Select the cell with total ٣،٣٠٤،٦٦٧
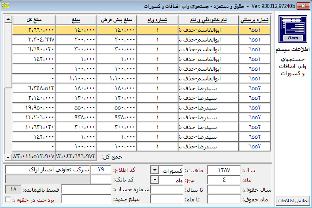This screenshot has height=208, width=312. pos(34,40)
